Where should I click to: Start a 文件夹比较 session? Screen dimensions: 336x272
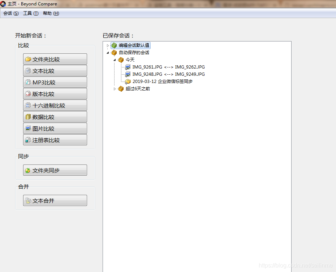coord(55,59)
